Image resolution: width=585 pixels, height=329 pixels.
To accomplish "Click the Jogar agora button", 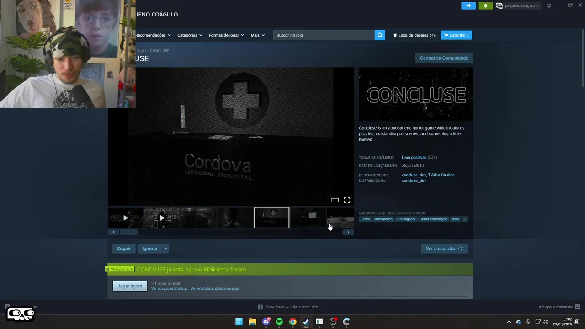I will tap(130, 286).
